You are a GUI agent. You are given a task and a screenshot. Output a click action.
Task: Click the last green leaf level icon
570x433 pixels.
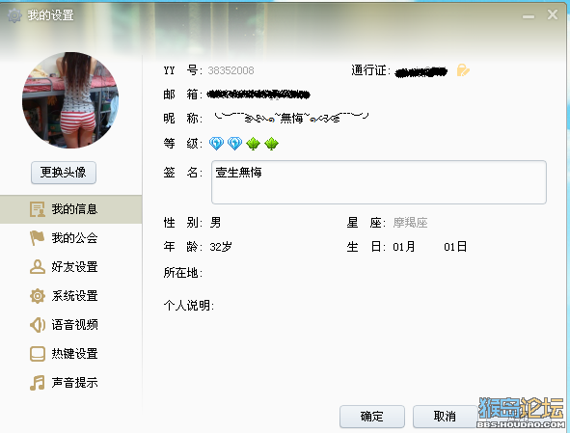[x=272, y=144]
